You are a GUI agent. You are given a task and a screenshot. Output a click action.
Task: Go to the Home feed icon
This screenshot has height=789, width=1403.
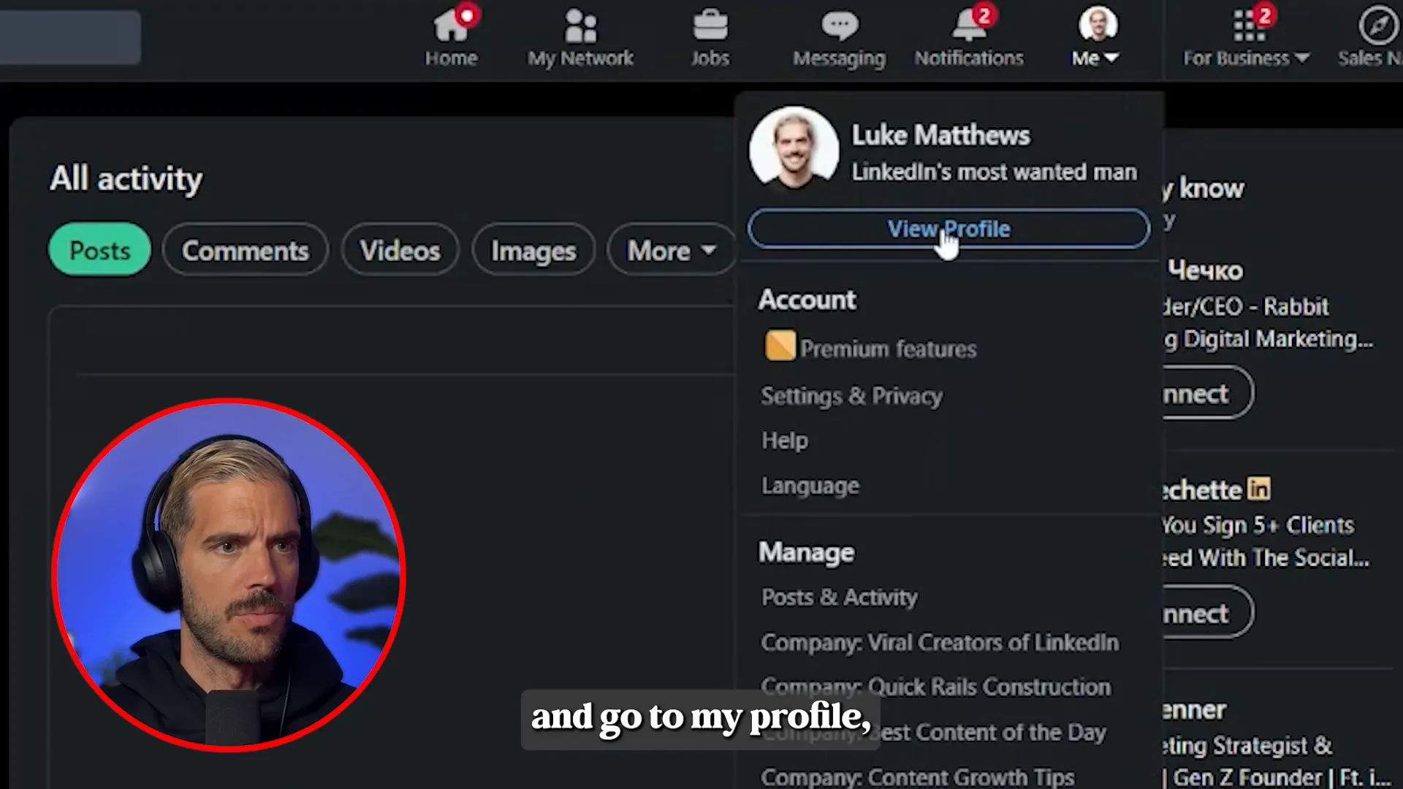click(x=451, y=27)
